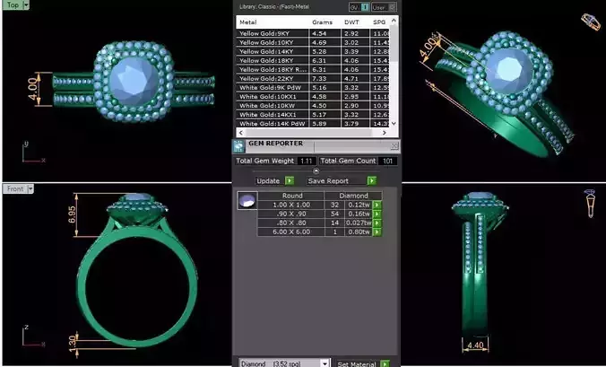Click the .80 X .80 gem size cell

pos(291,223)
